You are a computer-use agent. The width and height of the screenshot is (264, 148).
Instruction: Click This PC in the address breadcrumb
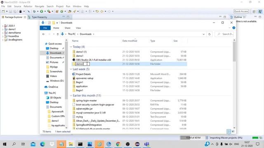coord(71,34)
